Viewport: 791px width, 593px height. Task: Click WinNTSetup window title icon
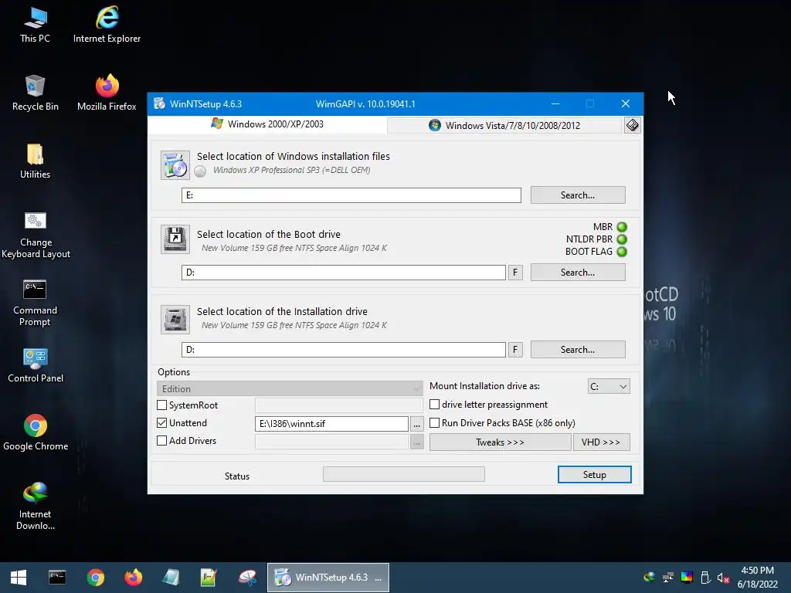[159, 103]
